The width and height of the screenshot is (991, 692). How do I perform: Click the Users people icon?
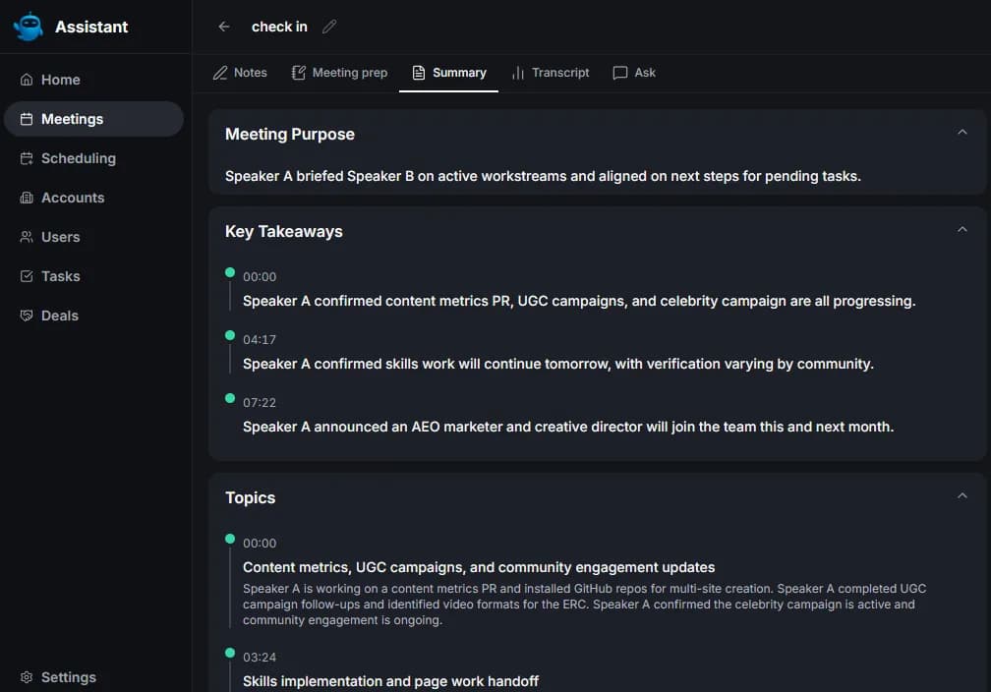[27, 237]
